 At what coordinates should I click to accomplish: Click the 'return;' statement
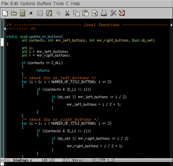point(43,70)
